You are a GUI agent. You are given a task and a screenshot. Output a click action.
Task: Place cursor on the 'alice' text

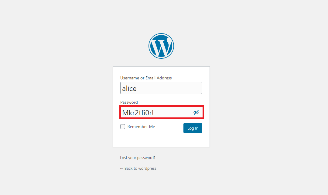click(129, 89)
